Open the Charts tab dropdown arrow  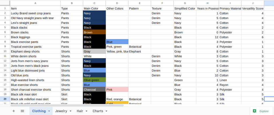pyautogui.click(x=106, y=111)
